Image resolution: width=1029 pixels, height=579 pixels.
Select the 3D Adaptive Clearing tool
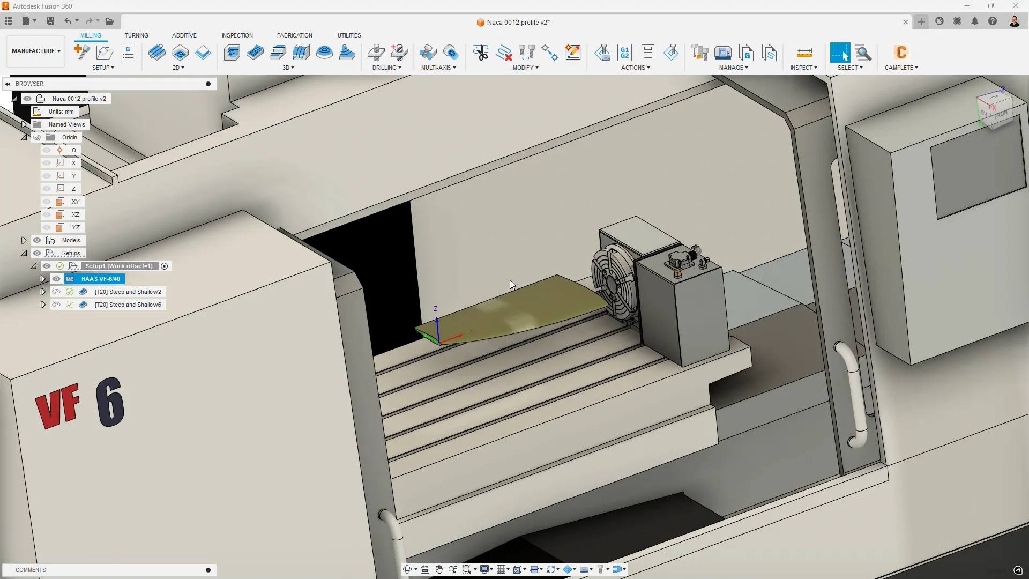point(232,52)
